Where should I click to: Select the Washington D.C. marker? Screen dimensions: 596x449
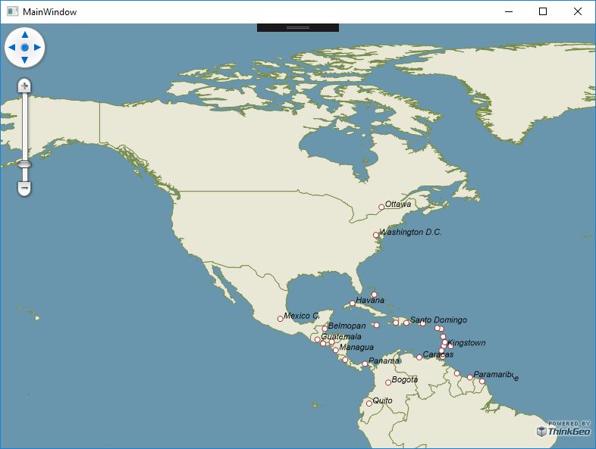[x=376, y=235]
